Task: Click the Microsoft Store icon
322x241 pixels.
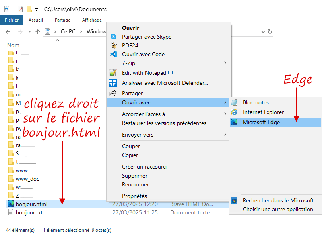Action: click(234, 200)
